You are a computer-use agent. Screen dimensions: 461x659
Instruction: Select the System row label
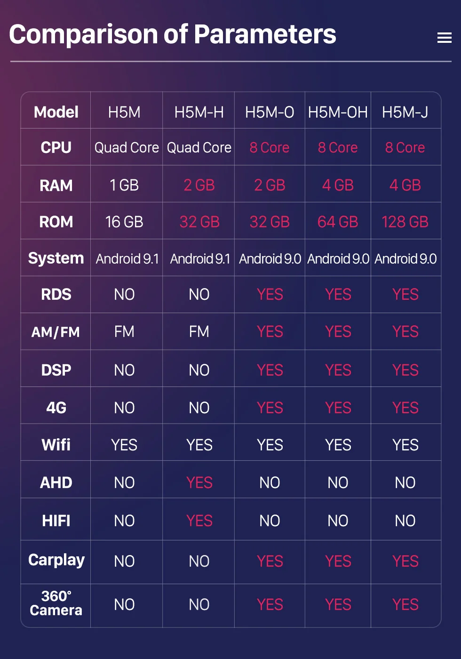pyautogui.click(x=56, y=258)
